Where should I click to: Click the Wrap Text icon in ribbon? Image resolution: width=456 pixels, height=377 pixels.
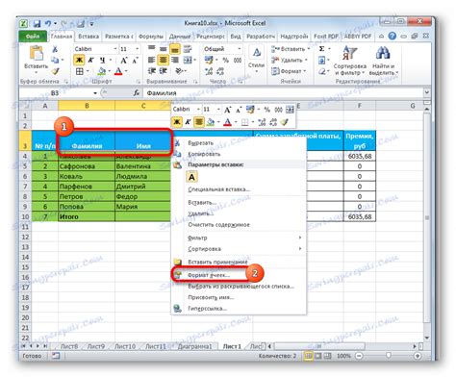click(x=188, y=49)
